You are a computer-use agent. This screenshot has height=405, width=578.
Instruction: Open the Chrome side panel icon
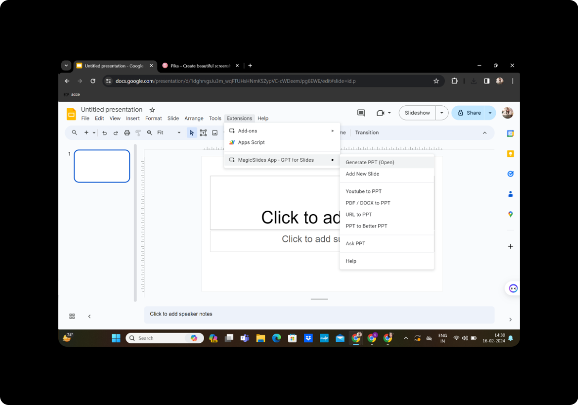(487, 81)
